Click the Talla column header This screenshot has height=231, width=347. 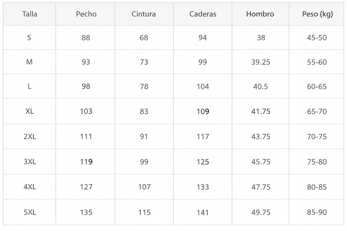pyautogui.click(x=30, y=14)
